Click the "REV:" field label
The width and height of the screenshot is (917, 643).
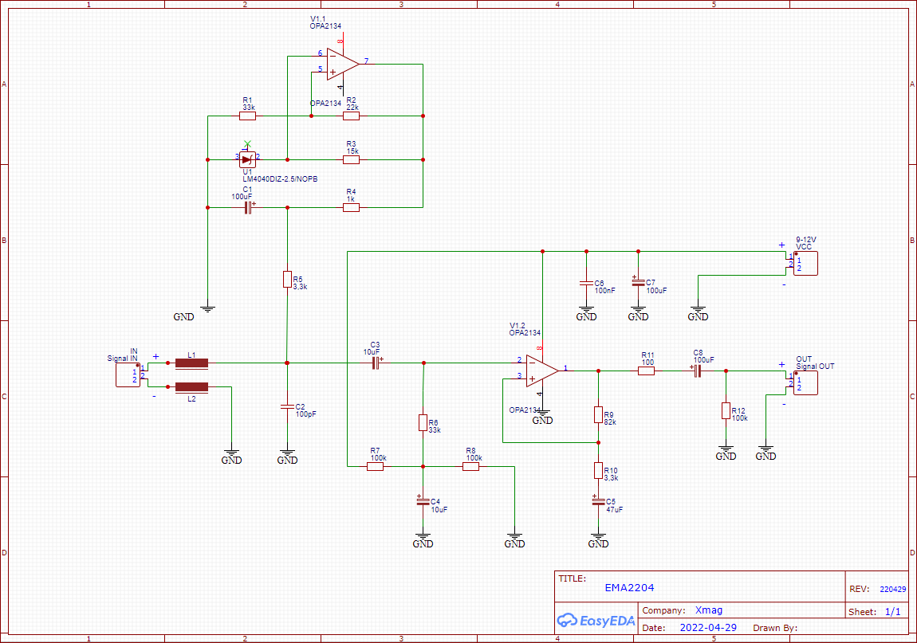point(859,589)
